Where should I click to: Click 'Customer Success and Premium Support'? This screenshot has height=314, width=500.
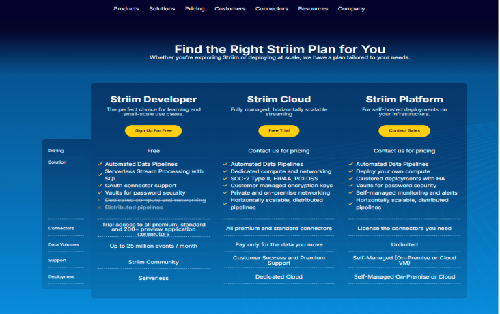(279, 261)
